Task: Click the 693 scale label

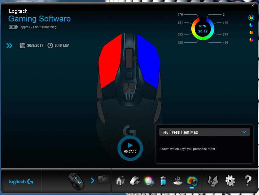Action: coord(180,34)
